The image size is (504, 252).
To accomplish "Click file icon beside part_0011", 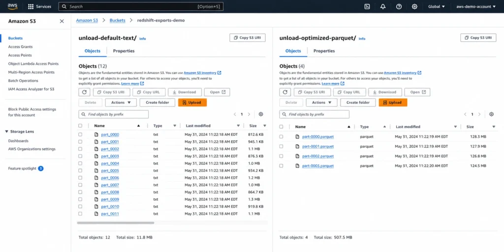I will click(x=96, y=214).
